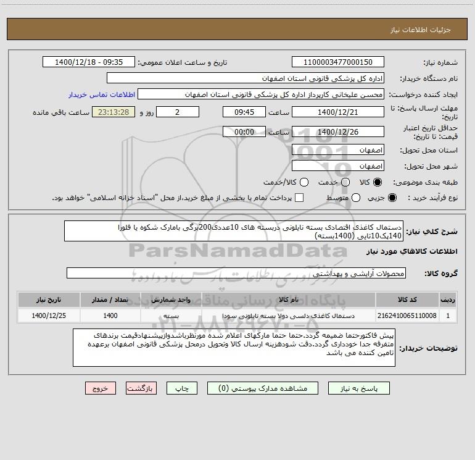Click the کد کالا column header
This screenshot has width=475, height=460.
pyautogui.click(x=407, y=299)
